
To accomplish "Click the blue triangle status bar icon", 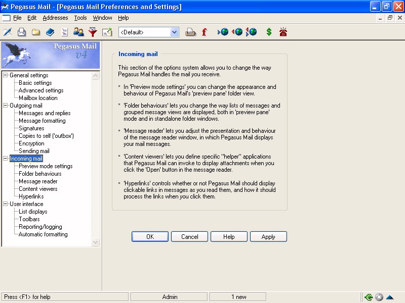I will [390, 297].
